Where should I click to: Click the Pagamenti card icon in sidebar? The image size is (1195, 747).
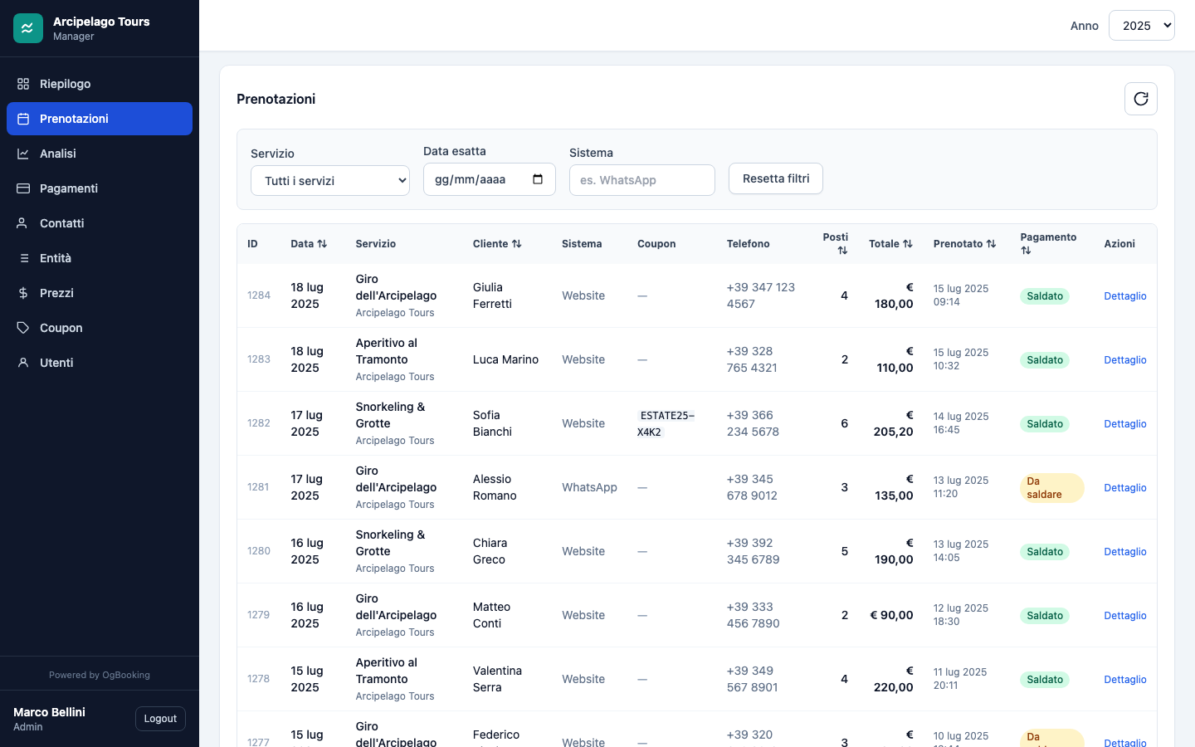coord(23,188)
